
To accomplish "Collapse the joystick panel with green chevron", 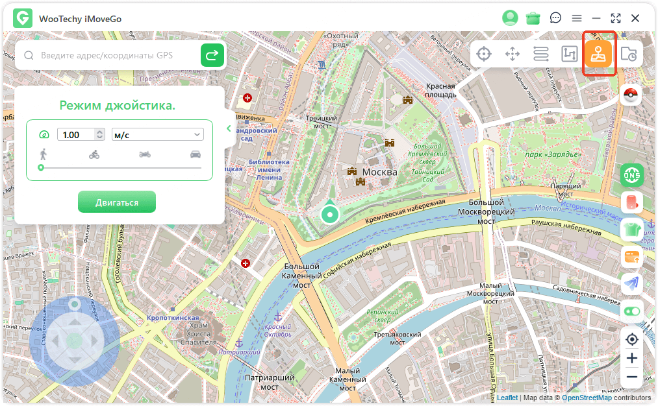I will click(x=229, y=128).
